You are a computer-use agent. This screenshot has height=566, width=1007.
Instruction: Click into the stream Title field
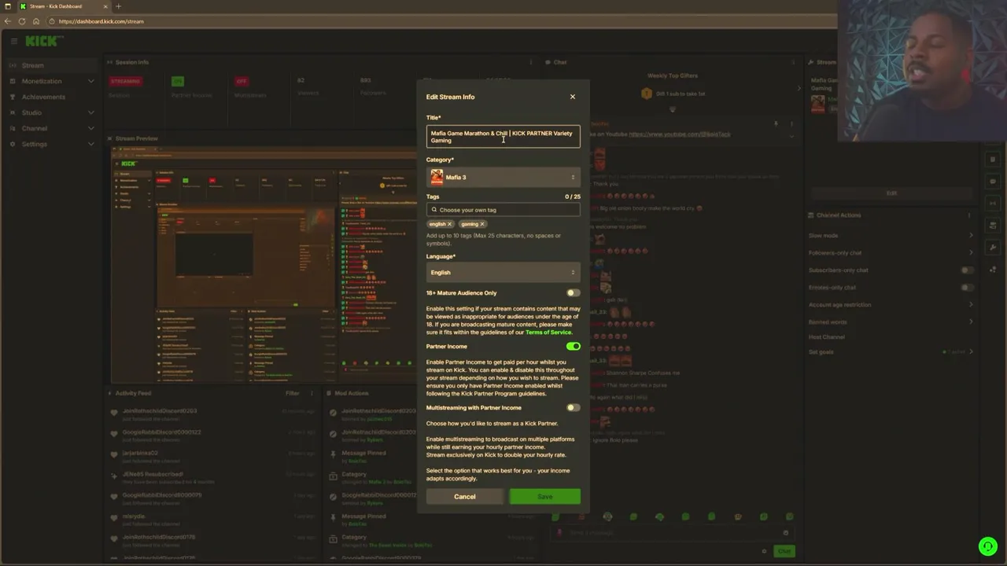pyautogui.click(x=503, y=137)
